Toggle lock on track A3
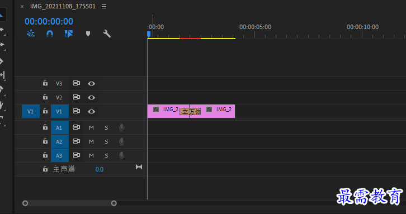 tap(45, 155)
